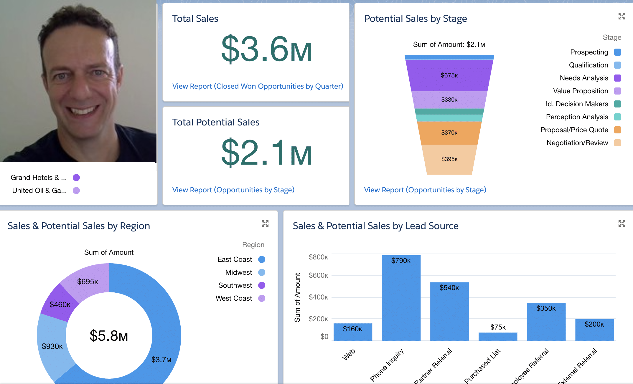Click the 'Phone Inquiry' x-axis label
Viewport: 633px width, 384px height.
point(387,365)
